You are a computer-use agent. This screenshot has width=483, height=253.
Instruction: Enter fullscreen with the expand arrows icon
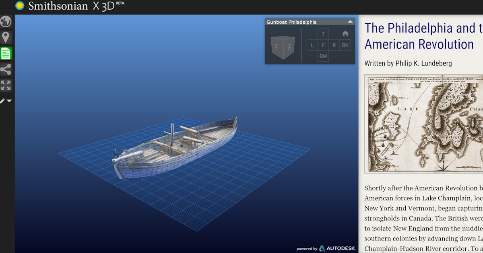click(x=6, y=85)
